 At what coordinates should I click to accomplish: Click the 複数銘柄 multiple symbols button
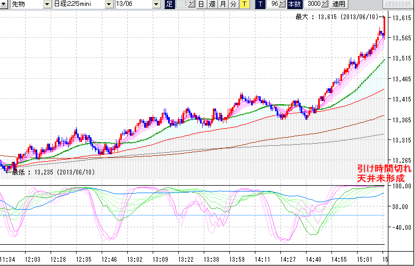pos(399,4)
